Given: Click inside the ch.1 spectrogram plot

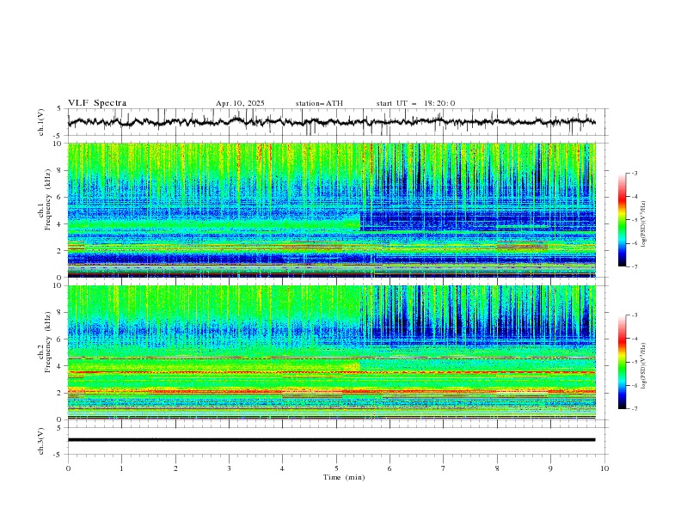Looking at the screenshot, I should click(332, 210).
